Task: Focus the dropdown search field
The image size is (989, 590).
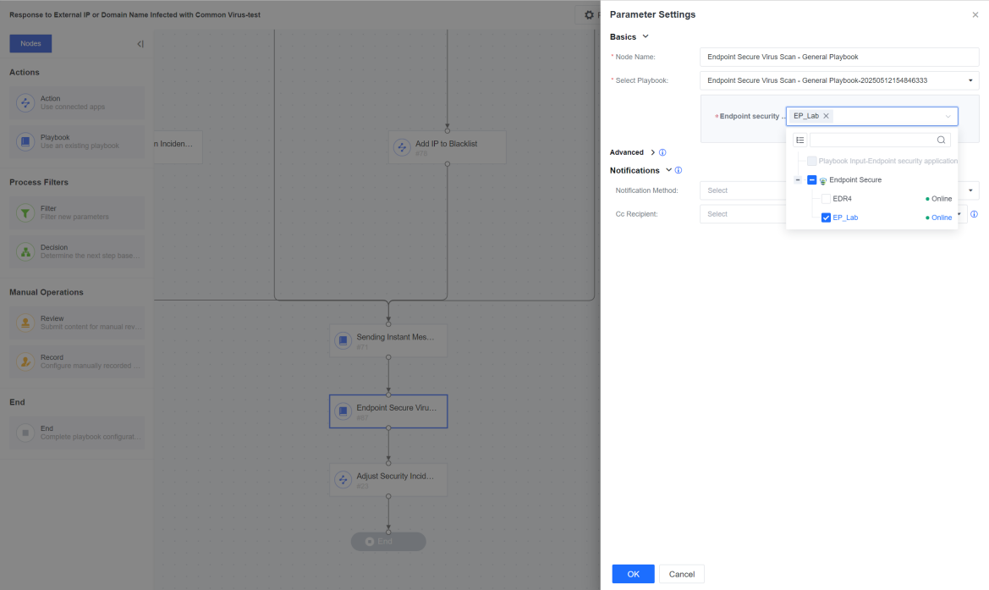Action: 872,140
